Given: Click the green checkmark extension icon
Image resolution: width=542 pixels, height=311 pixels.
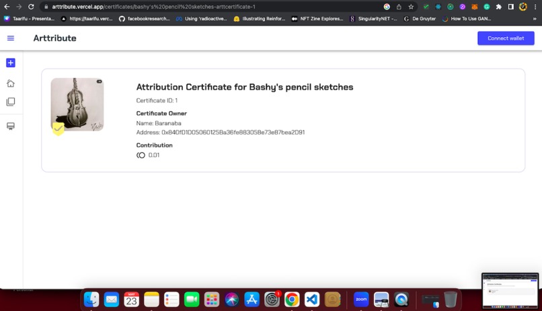Looking at the screenshot, I should [x=426, y=7].
